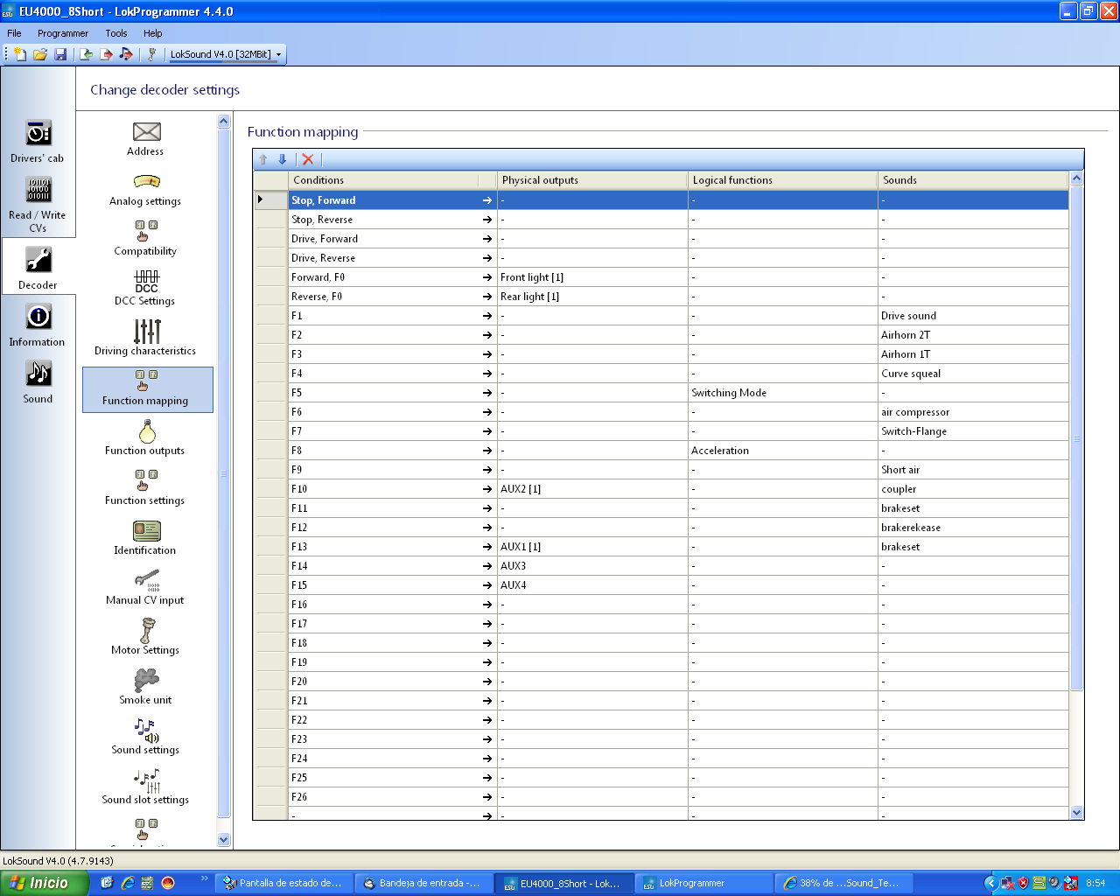This screenshot has width=1120, height=896.
Task: Switch to LokProgrammer taskbar window
Action: coord(704,883)
